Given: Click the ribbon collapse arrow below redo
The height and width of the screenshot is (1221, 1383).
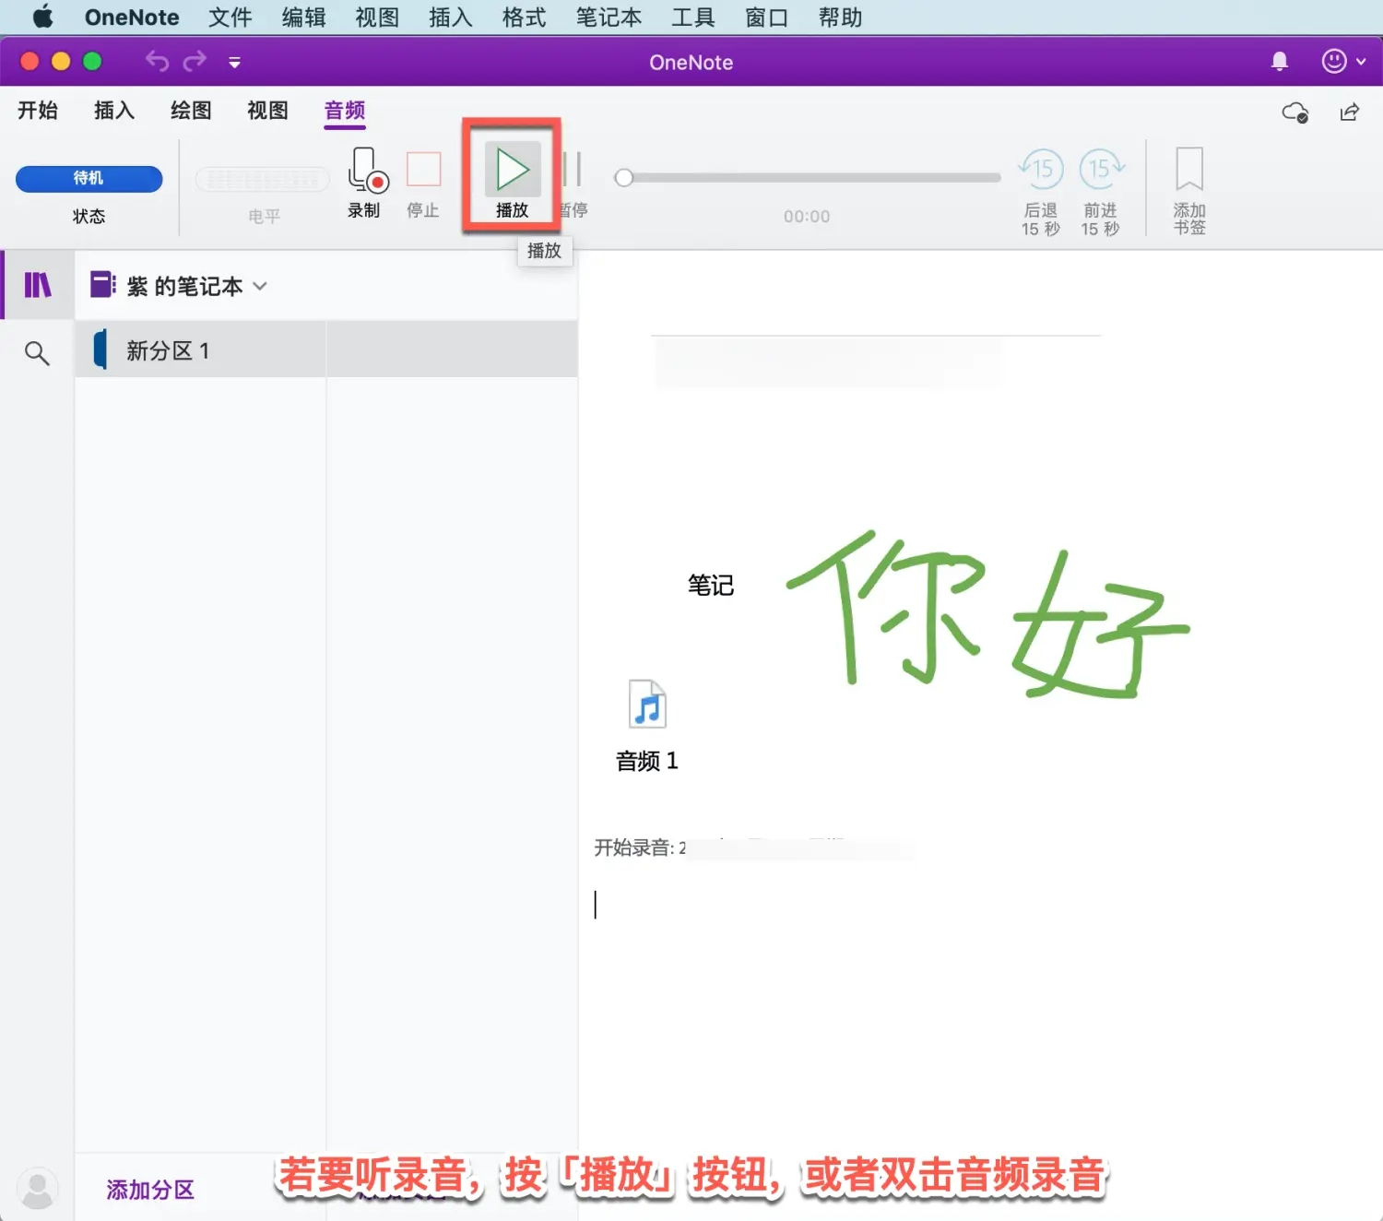Looking at the screenshot, I should [x=234, y=62].
